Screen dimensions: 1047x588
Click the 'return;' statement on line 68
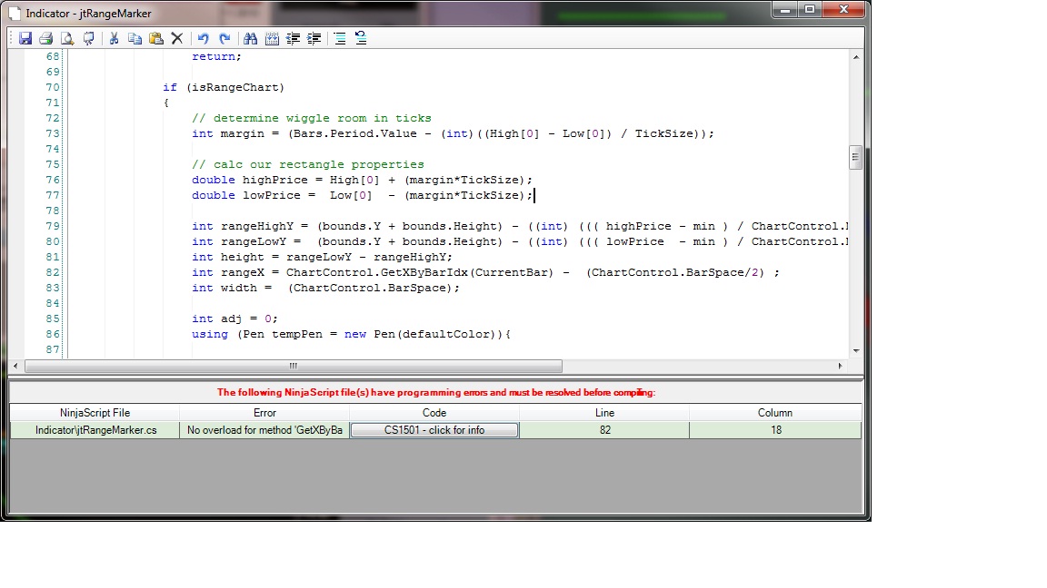click(x=216, y=56)
